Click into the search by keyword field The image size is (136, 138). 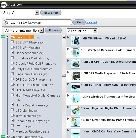pyautogui.click(x=38, y=22)
